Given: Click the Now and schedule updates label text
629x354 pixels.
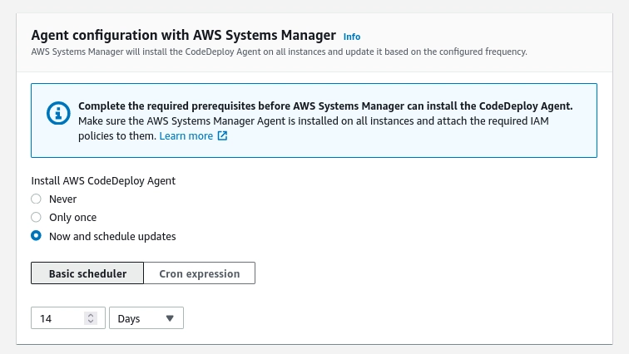Looking at the screenshot, I should point(112,236).
